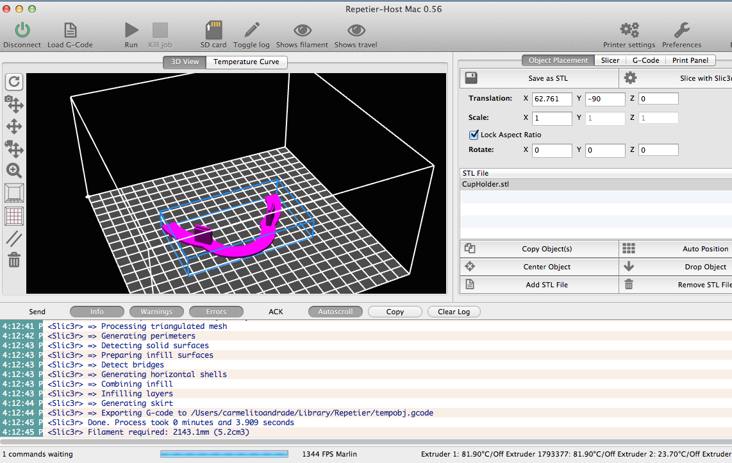Open Preferences with the wrench icon
This screenshot has width=732, height=463.
tap(682, 30)
